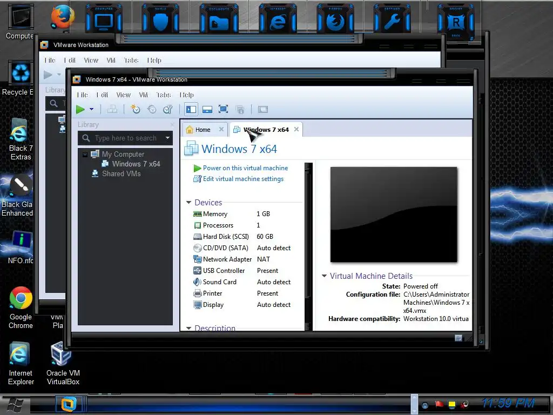Toggle the library sidebar view icon
The image size is (553, 415).
tap(191, 109)
